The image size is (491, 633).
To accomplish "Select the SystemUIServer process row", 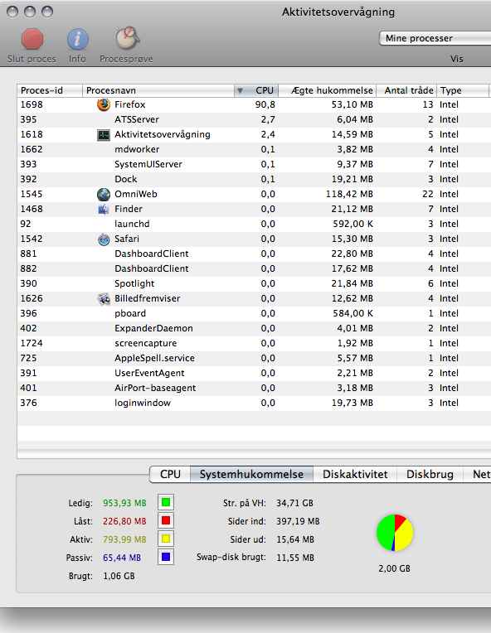I will pos(254,164).
